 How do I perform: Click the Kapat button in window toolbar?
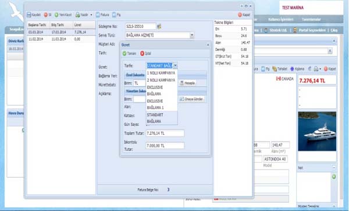(x=244, y=15)
